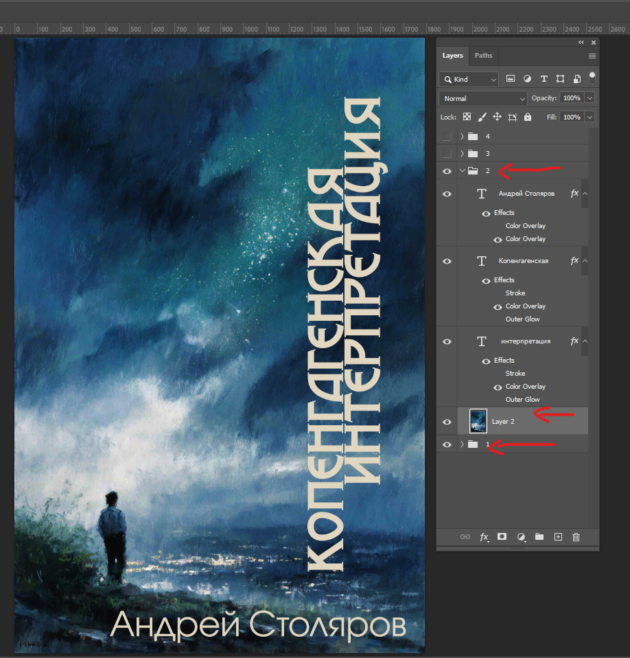Lock transparent pixels checkerboard icon
The image size is (630, 658).
coord(467,117)
